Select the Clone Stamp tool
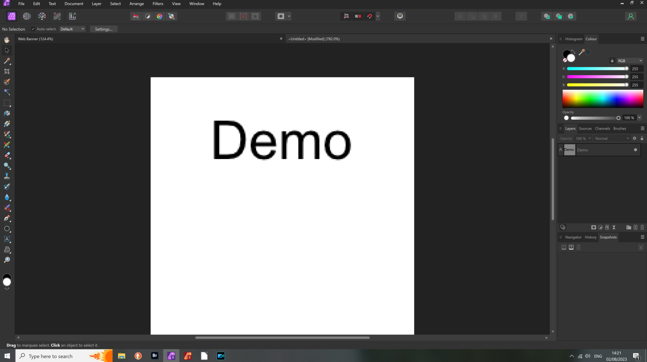This screenshot has height=362, width=647. 6,176
